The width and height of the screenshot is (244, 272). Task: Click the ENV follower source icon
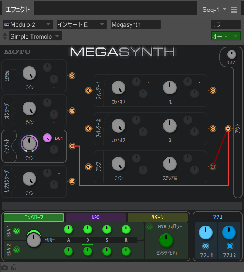coord(149,227)
